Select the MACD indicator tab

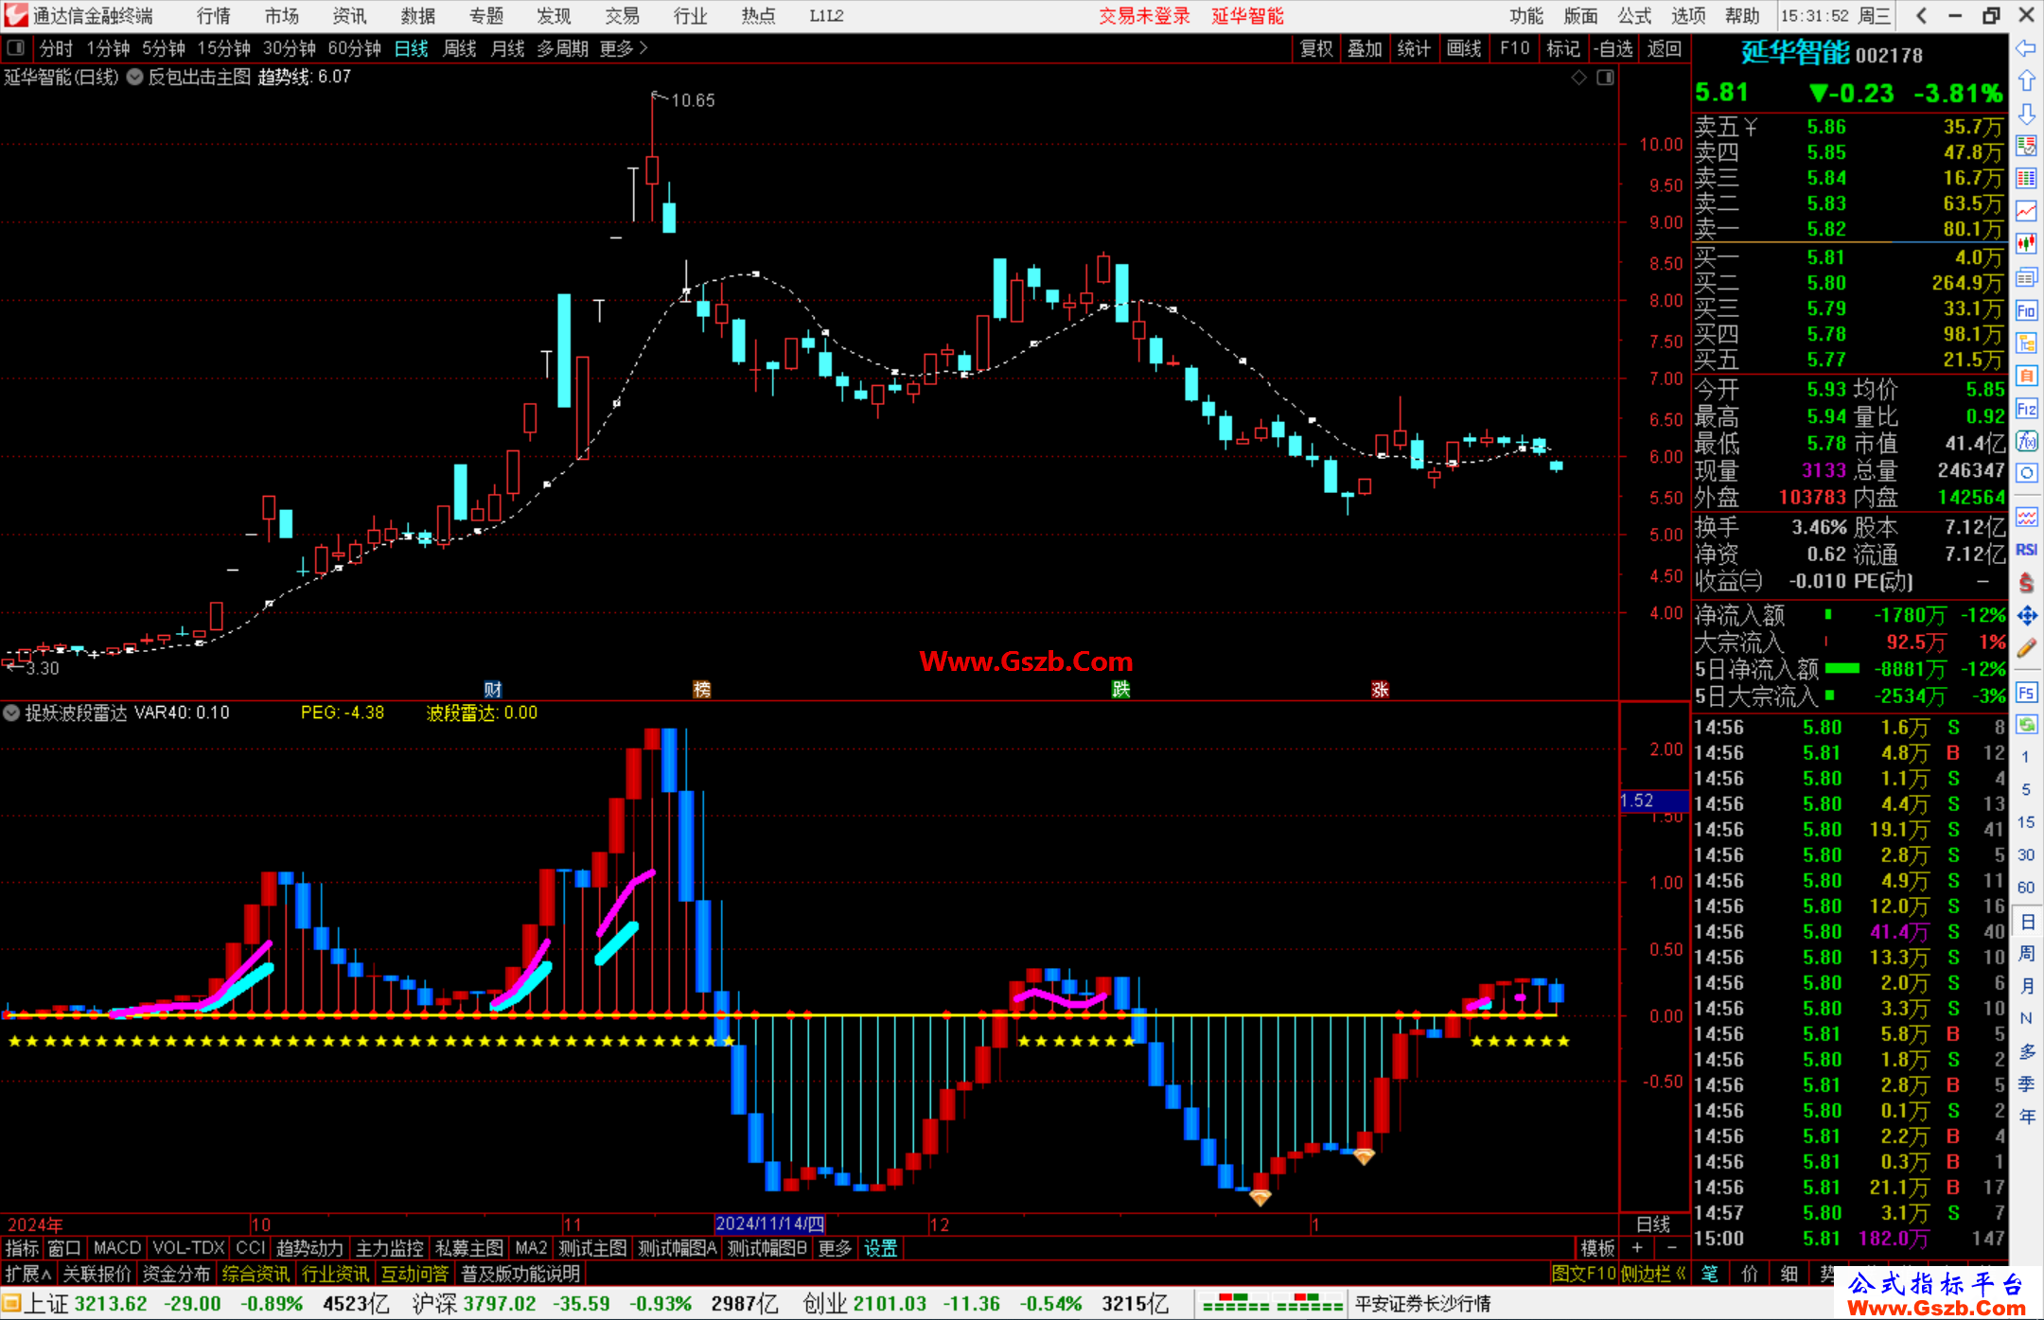tap(116, 1248)
